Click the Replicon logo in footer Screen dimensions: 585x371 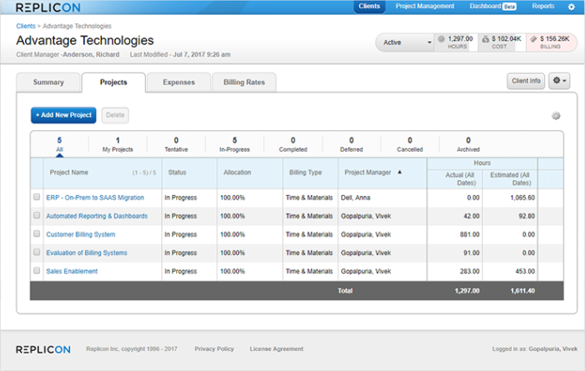tap(43, 349)
